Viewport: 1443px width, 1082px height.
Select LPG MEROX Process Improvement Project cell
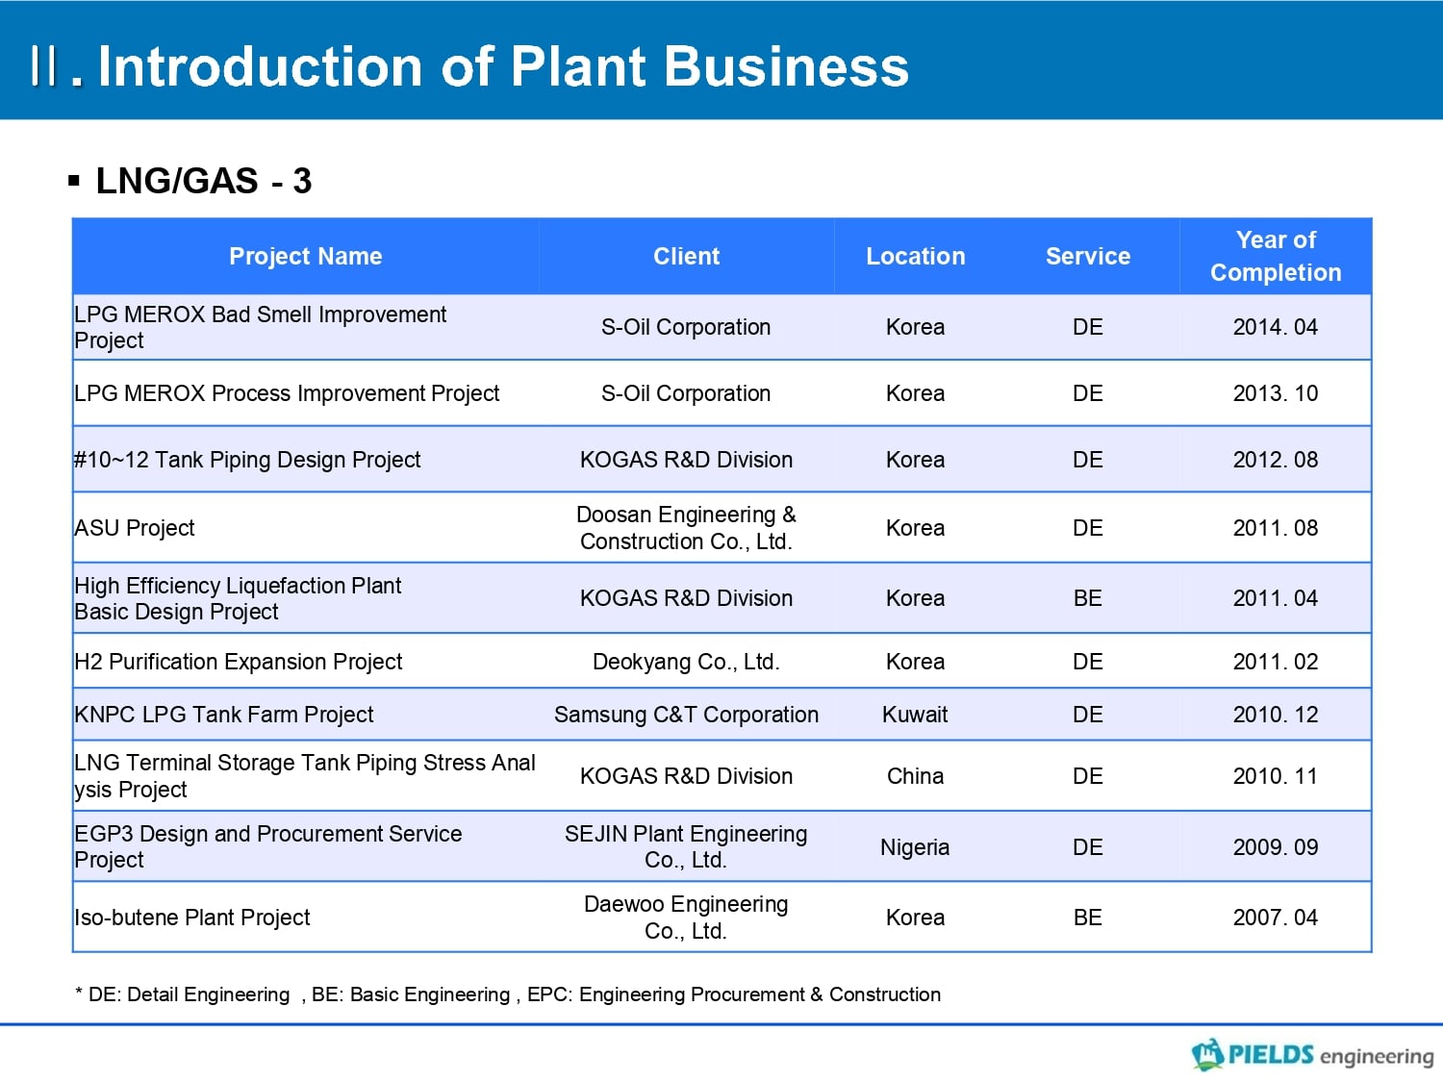[x=306, y=393]
